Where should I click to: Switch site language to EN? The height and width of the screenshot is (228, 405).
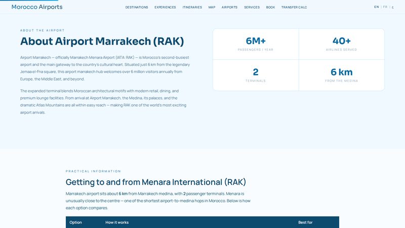coord(377,7)
